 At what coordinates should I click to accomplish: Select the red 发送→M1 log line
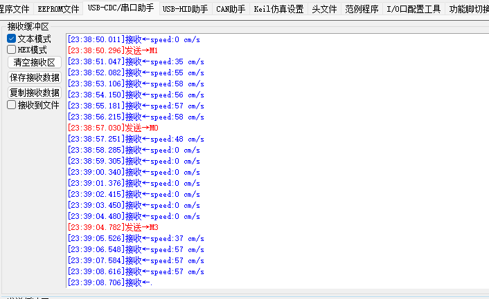click(x=113, y=50)
